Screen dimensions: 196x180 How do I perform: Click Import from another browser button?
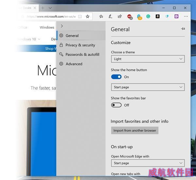[135, 130]
